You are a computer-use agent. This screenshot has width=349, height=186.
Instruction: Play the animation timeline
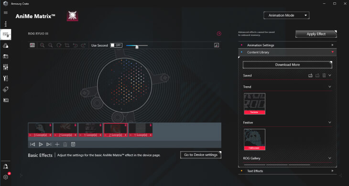click(x=41, y=145)
